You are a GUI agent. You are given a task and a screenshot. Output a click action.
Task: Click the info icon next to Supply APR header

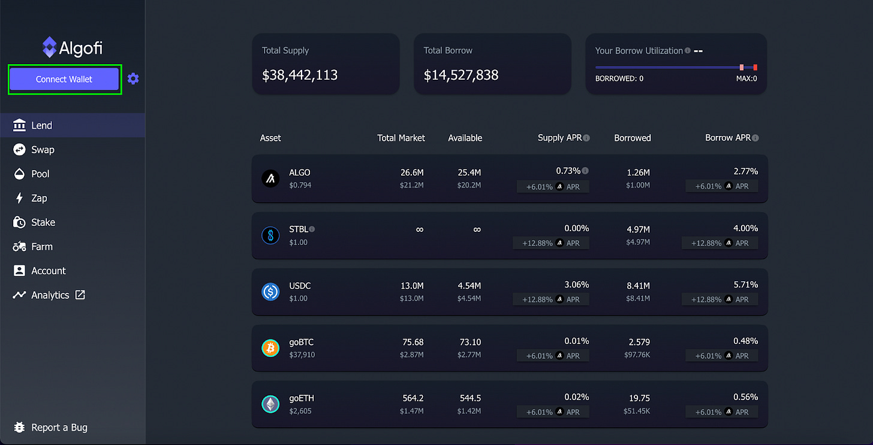point(586,138)
